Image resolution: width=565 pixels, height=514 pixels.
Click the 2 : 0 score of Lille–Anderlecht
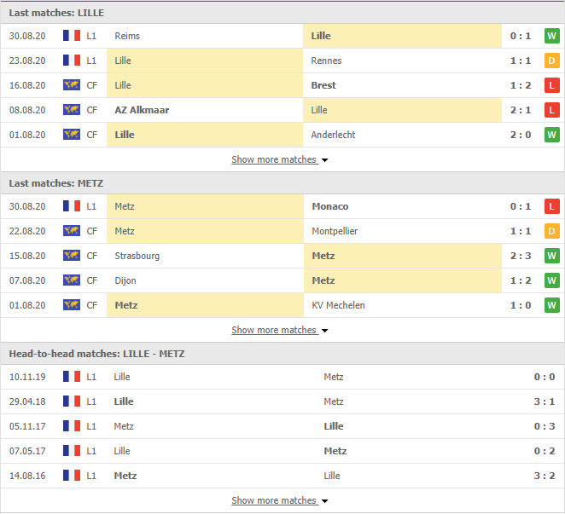tap(520, 135)
